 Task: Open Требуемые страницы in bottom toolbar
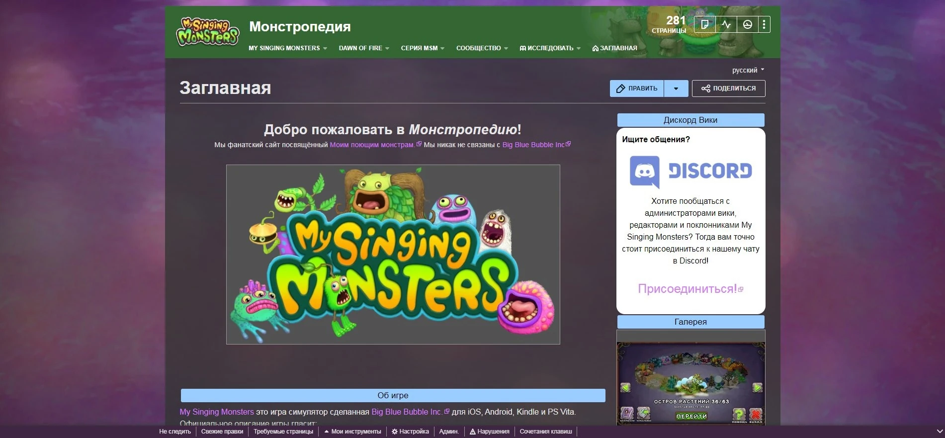coord(283,432)
